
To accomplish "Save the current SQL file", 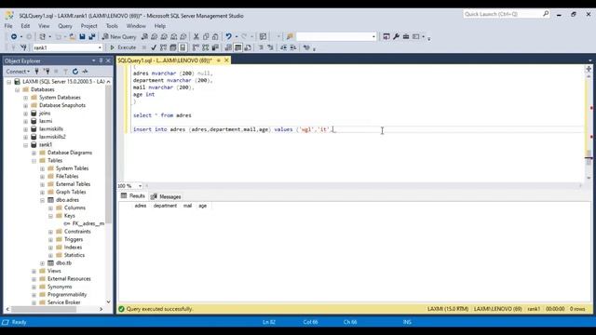I will (82, 36).
